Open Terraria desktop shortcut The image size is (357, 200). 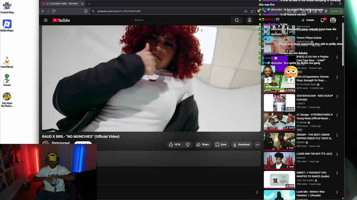(x=7, y=80)
